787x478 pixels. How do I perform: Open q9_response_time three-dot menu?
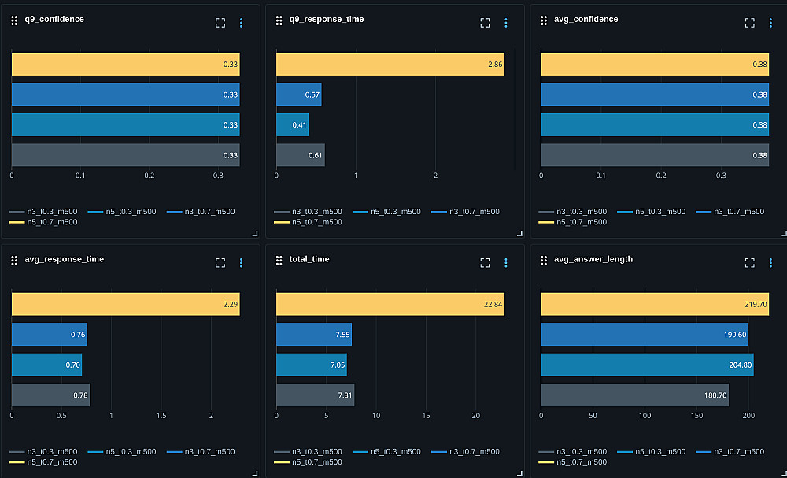point(506,23)
